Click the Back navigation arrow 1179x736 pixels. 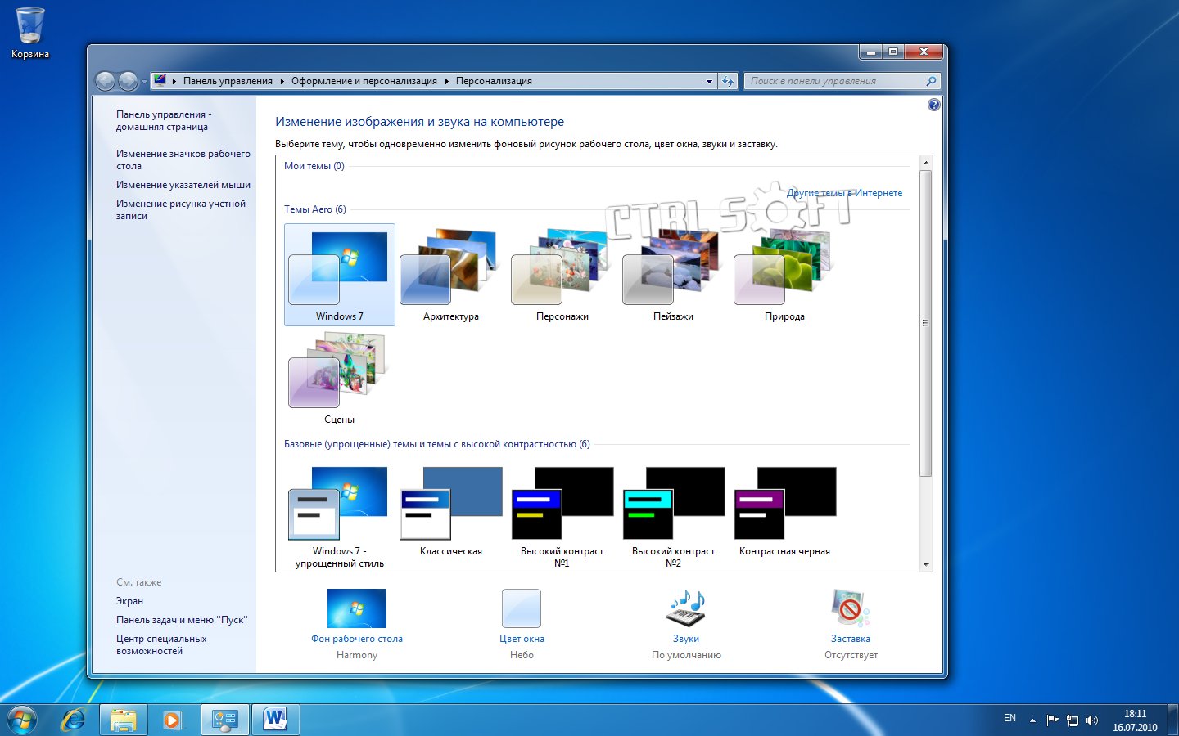(106, 81)
